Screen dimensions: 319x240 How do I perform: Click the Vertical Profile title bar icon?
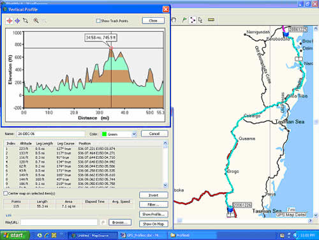click(5, 10)
